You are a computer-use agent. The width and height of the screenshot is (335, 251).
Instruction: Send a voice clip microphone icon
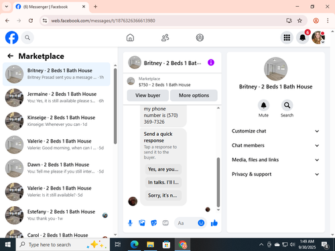130,223
